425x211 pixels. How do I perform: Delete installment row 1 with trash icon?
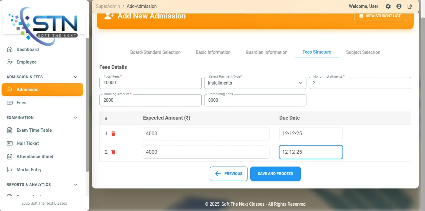click(113, 134)
